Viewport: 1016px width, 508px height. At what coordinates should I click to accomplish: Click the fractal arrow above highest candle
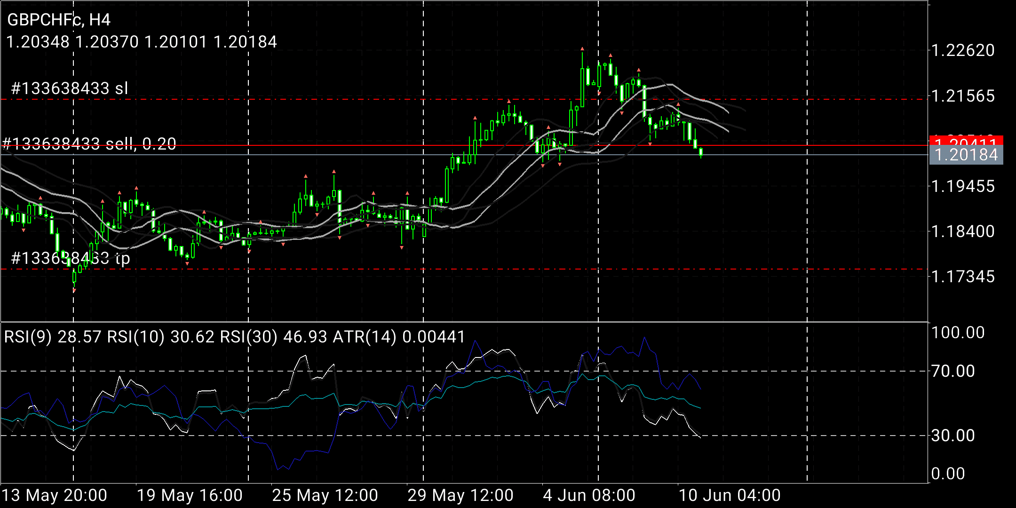(x=582, y=49)
